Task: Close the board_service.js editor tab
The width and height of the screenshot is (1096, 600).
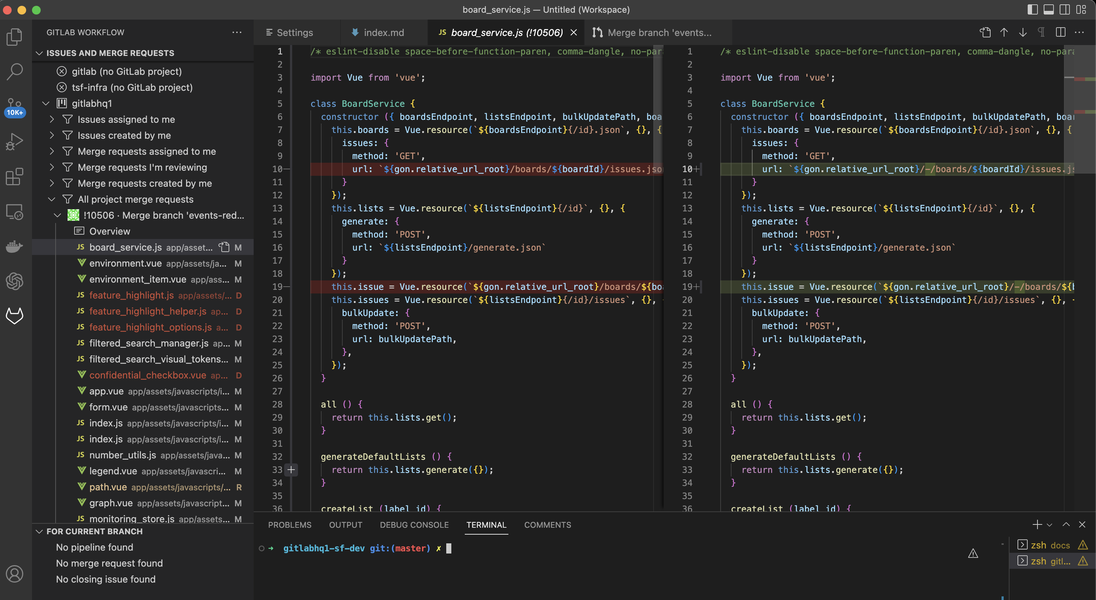Action: coord(574,33)
